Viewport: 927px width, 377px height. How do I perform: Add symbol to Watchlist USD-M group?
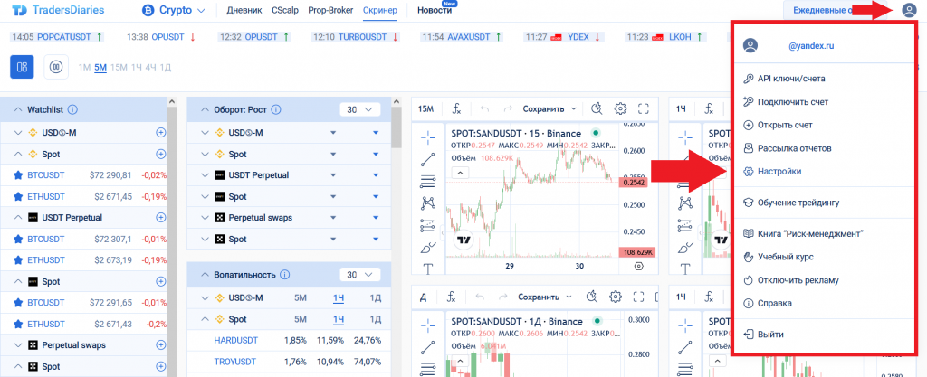coord(160,133)
